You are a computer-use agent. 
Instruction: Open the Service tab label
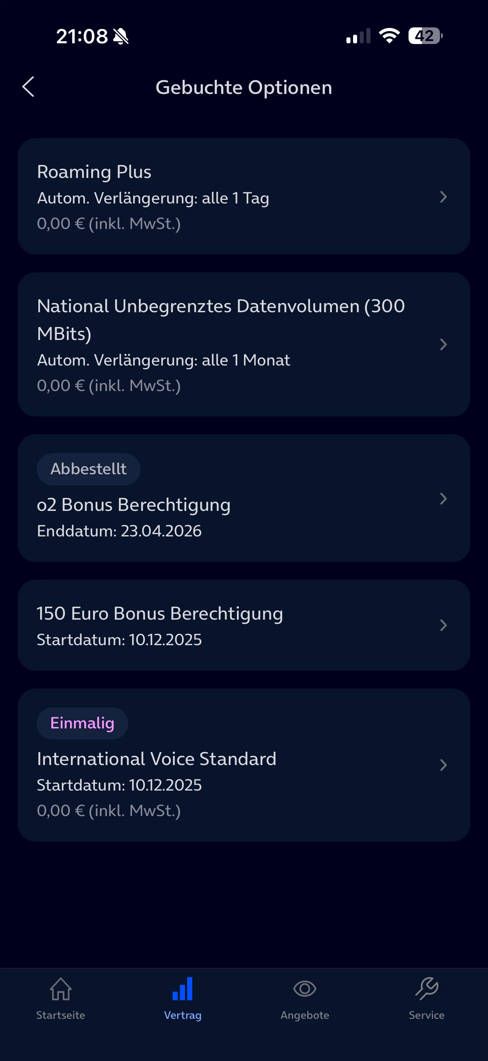427,1015
